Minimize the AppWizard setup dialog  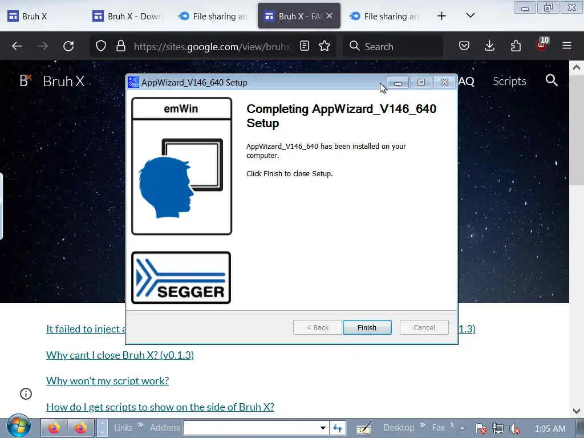pyautogui.click(x=398, y=82)
